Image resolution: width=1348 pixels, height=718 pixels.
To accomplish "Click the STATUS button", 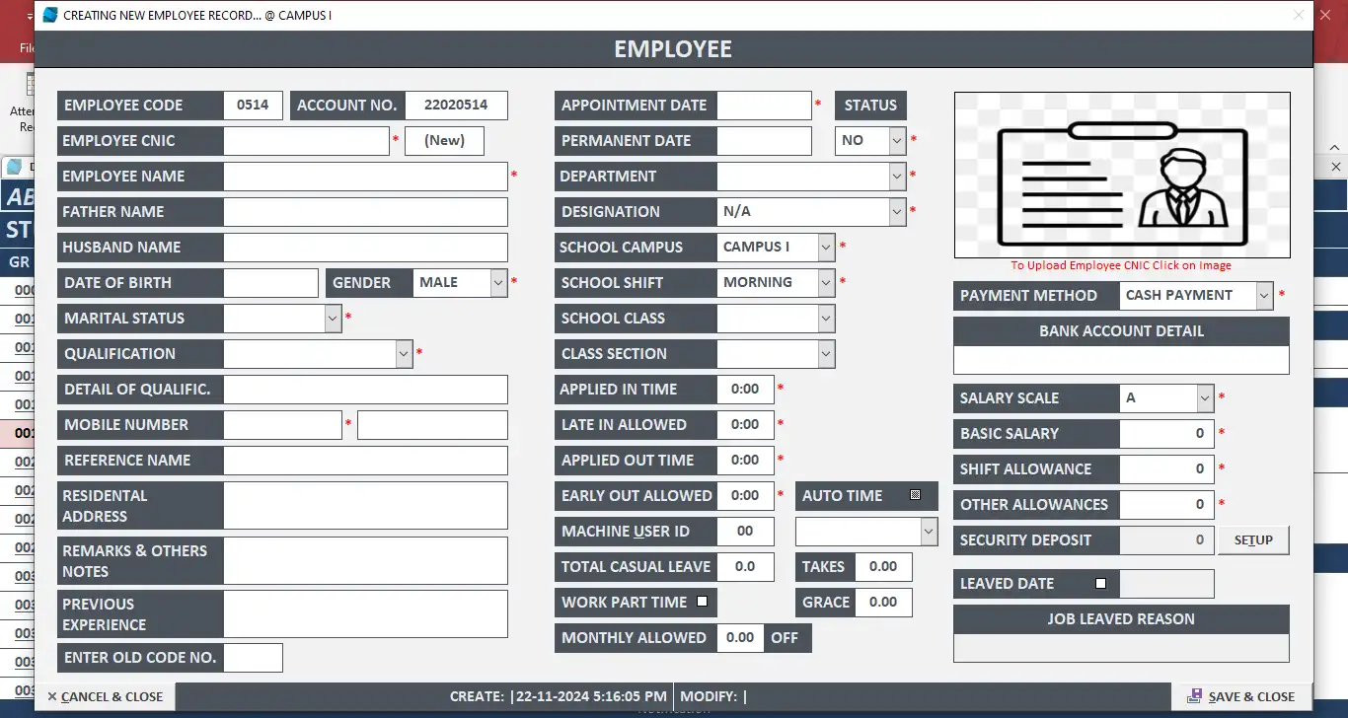I will point(869,105).
